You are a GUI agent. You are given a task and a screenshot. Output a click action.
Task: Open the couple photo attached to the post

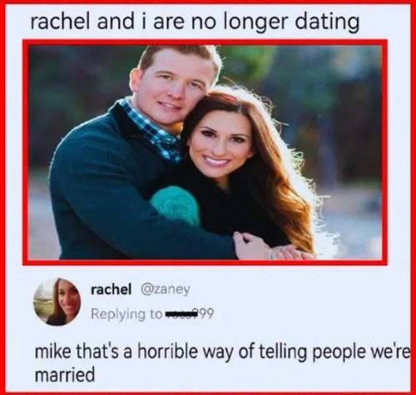pos(205,152)
